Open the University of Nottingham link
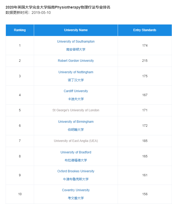The height and width of the screenshot is (204, 172). (76, 72)
